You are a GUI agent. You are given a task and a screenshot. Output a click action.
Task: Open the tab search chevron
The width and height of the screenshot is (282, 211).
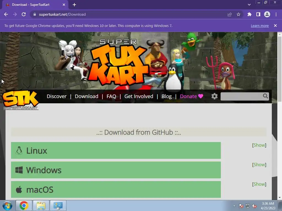click(249, 5)
